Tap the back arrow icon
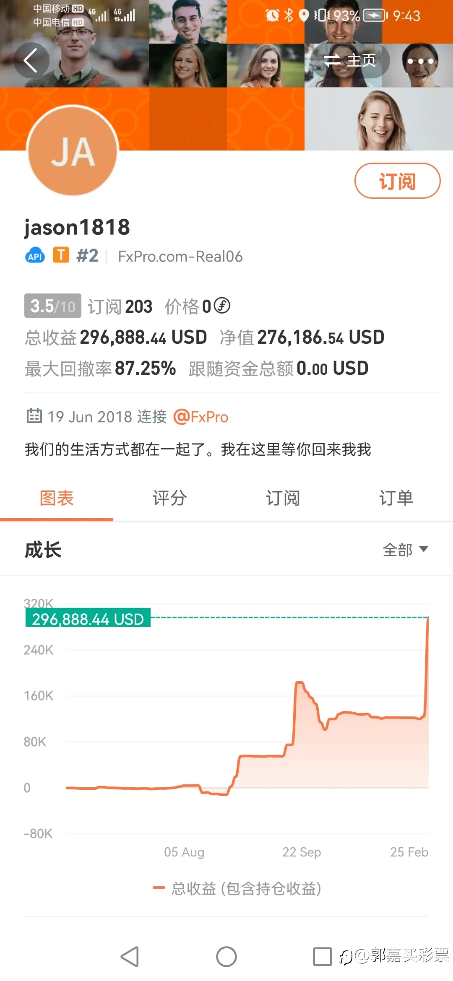Image resolution: width=453 pixels, height=981 pixels. [31, 60]
